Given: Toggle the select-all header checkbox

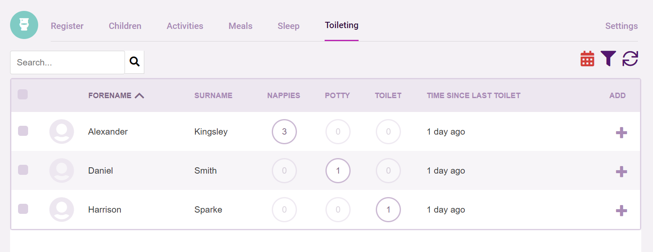Looking at the screenshot, I should pos(23,94).
